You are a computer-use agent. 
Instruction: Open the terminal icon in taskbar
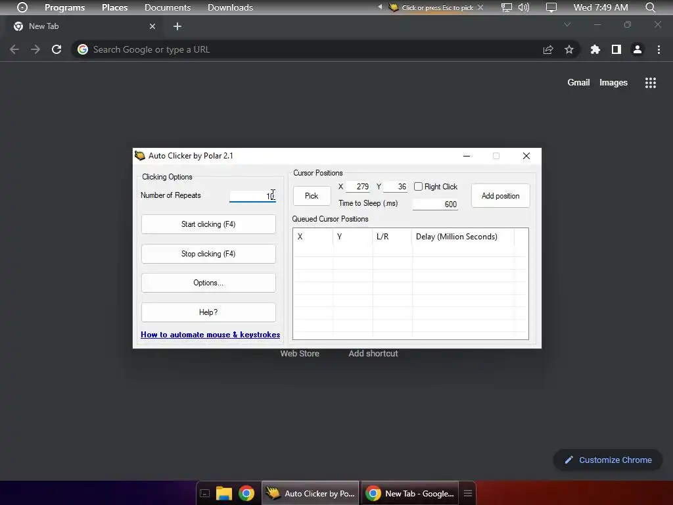205,493
